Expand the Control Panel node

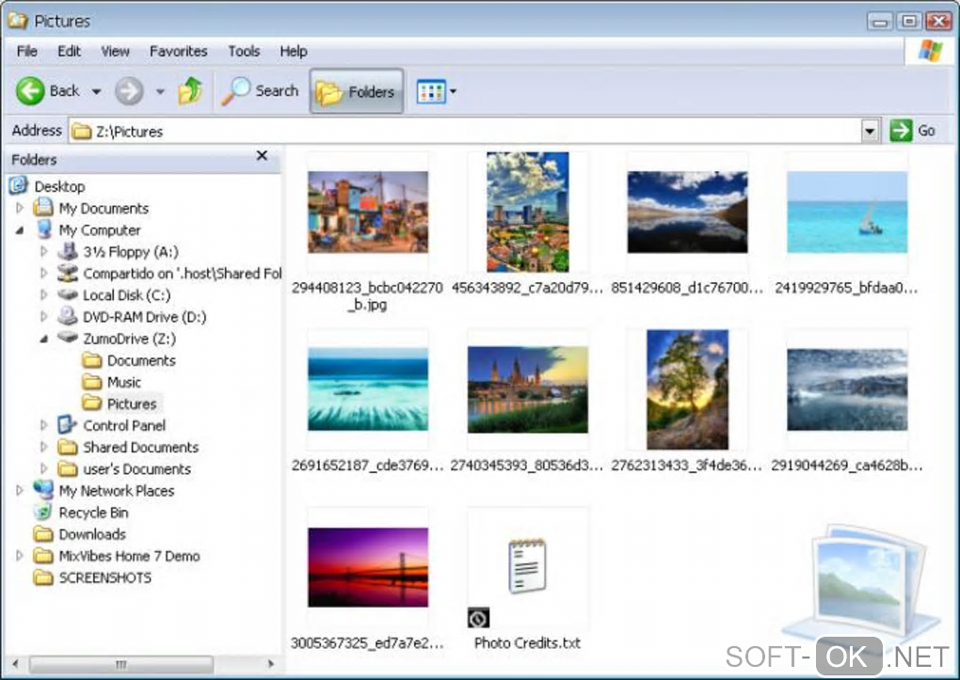click(x=43, y=425)
